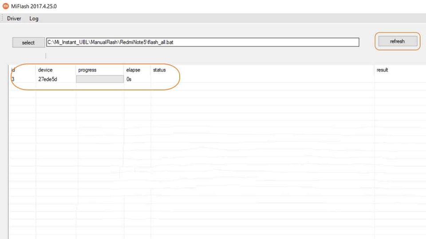Click the id value 3 in device row

(x=13, y=79)
